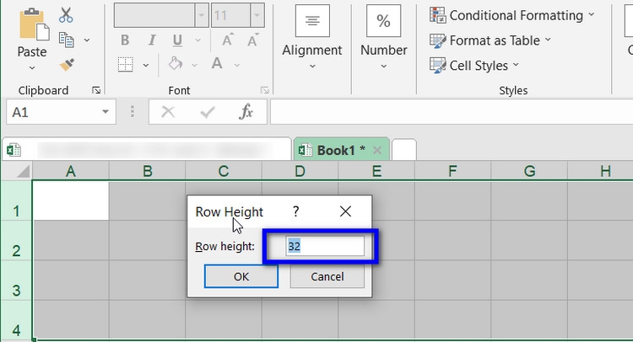Image resolution: width=633 pixels, height=342 pixels.
Task: Click the Excel file icon on first tab
Action: pyautogui.click(x=14, y=150)
